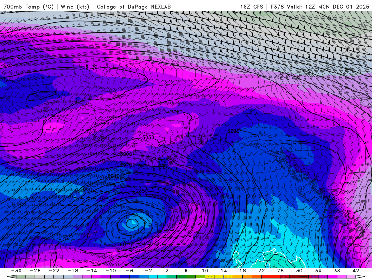Click the 2970 height contour label
The width and height of the screenshot is (372, 279).
coord(126,165)
